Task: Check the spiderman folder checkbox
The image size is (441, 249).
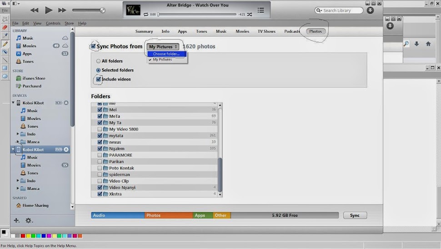Action: point(100,174)
